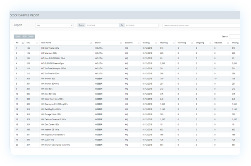This screenshot has width=251, height=166.
Task: Click the SKU column sort icon
Action: pos(37,43)
